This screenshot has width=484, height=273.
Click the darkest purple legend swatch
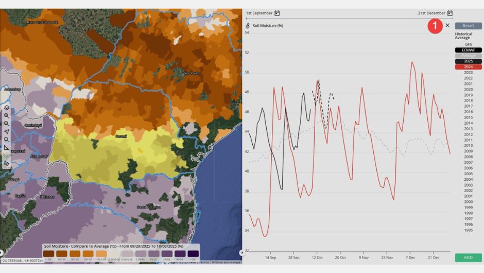193,253
